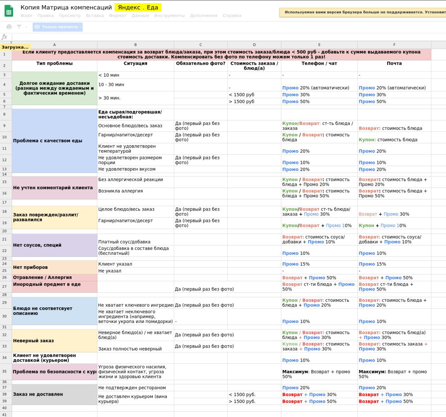Open the Файл menu
The image size is (446, 417).
pyautogui.click(x=26, y=16)
